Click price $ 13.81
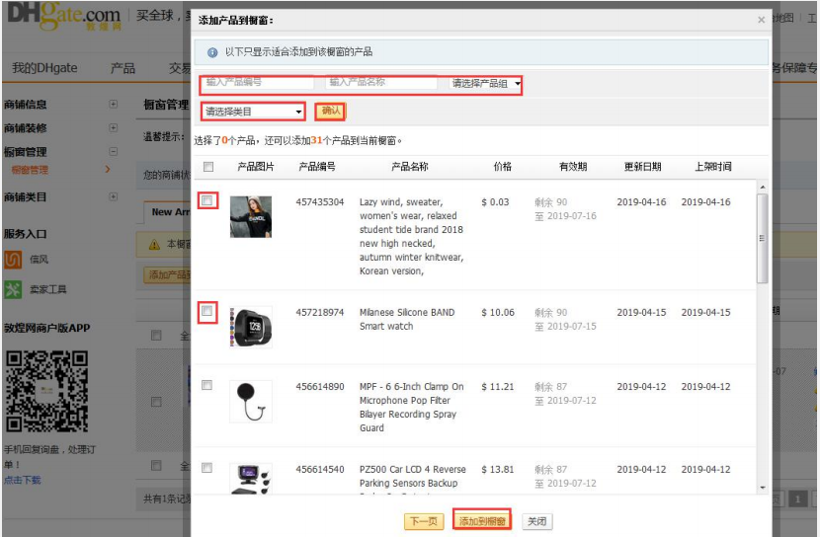 (498, 469)
